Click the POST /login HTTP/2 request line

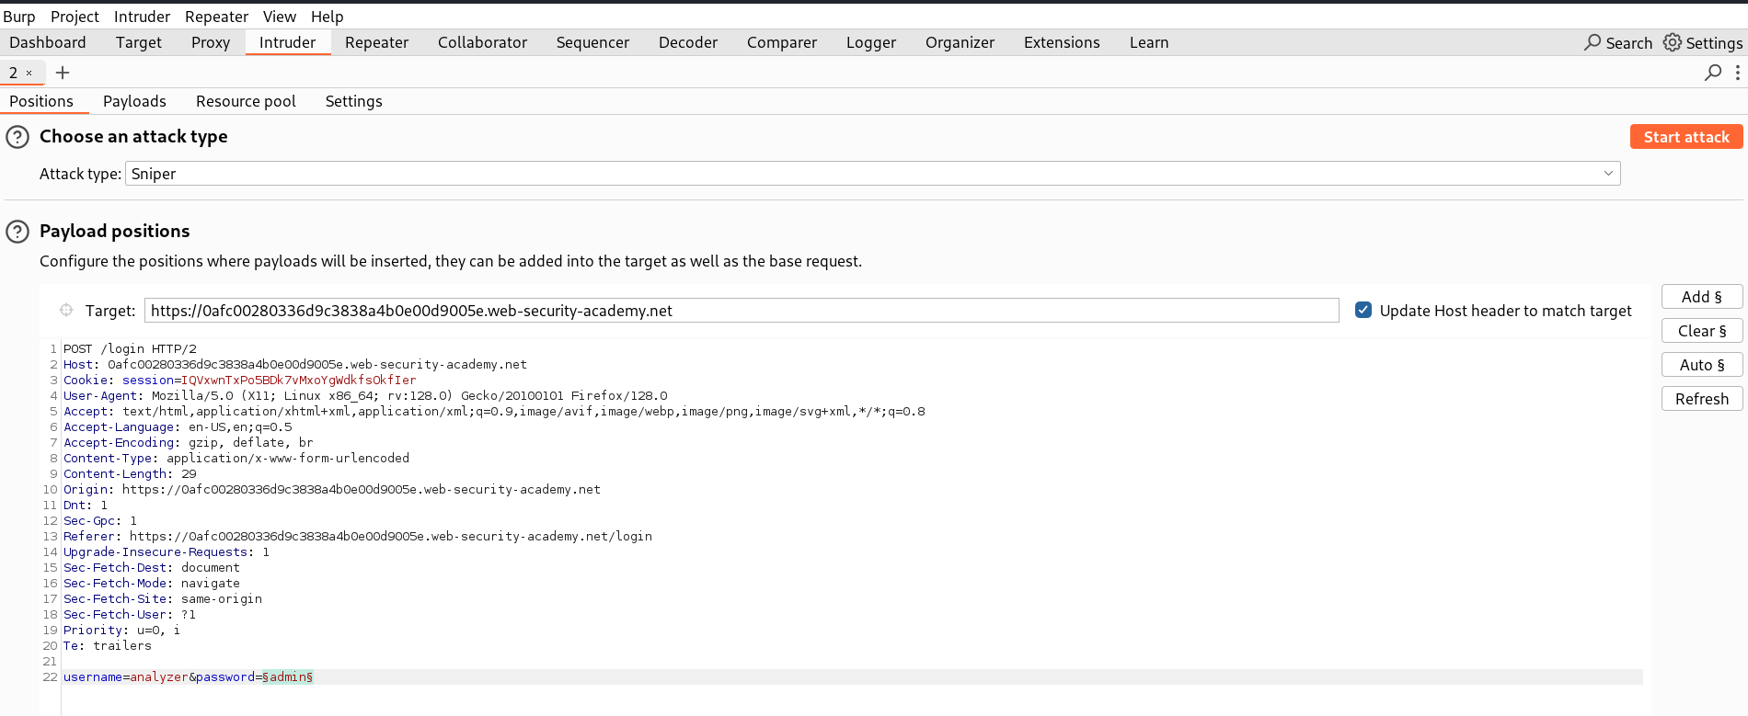[x=130, y=349]
